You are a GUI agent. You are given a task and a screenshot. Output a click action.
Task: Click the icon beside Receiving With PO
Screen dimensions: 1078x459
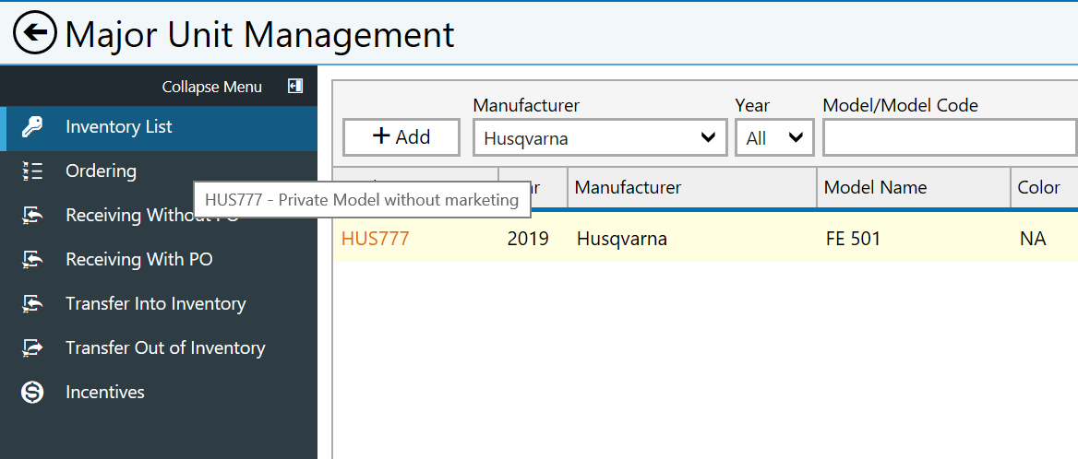coord(32,259)
